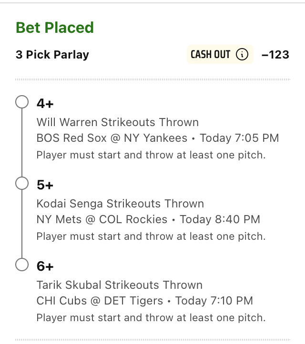This screenshot has height=344, width=305.
Task: Open Kodai Senga Strikeouts Thrown pick
Action: click(x=120, y=204)
